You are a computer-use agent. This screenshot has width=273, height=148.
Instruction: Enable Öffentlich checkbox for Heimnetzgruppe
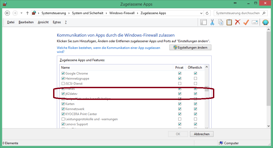[196, 79]
